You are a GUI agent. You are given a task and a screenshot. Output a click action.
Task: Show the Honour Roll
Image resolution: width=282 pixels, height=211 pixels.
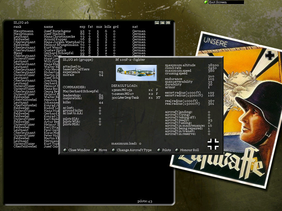coord(187,150)
